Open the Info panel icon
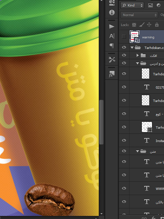 112,13
